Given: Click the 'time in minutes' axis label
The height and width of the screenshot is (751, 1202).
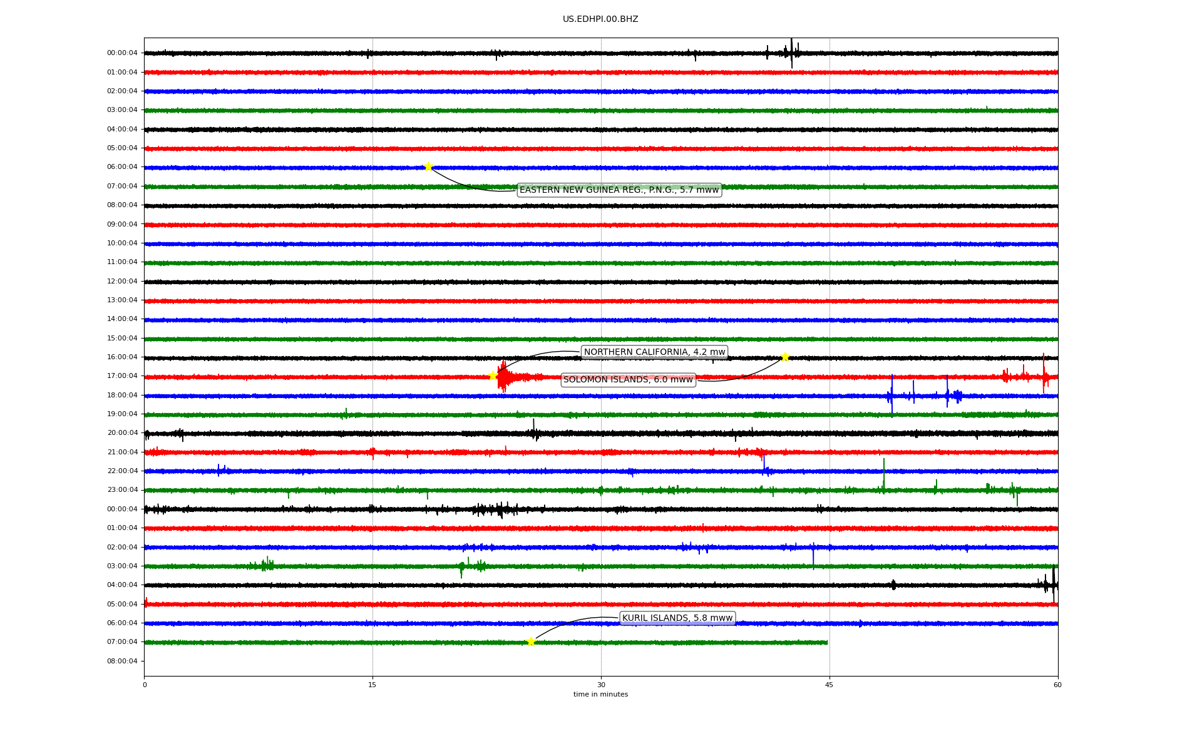Looking at the screenshot, I should tap(600, 695).
